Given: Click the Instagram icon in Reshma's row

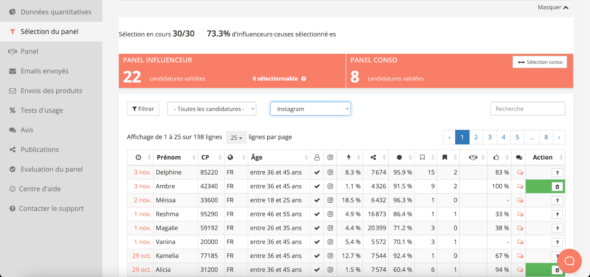Looking at the screenshot, I should [330, 214].
